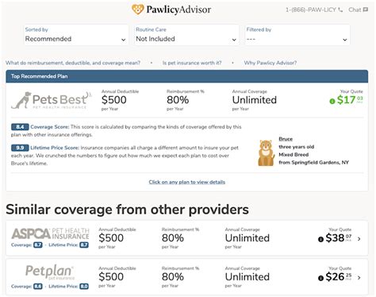Open the Routine Care Not Included dropdown

click(x=186, y=35)
